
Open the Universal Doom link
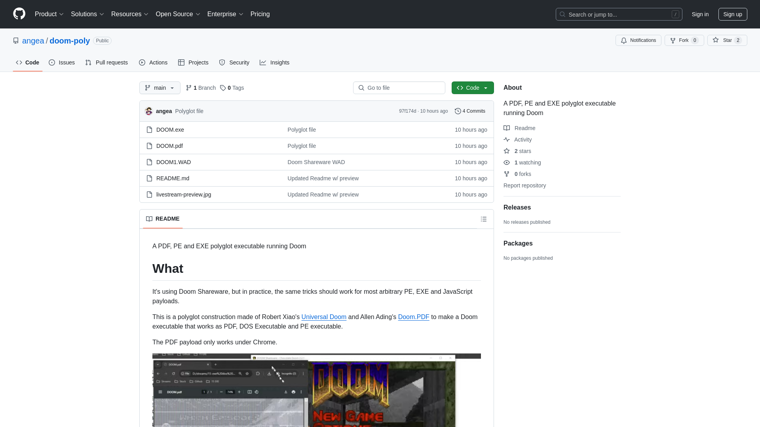click(x=324, y=317)
